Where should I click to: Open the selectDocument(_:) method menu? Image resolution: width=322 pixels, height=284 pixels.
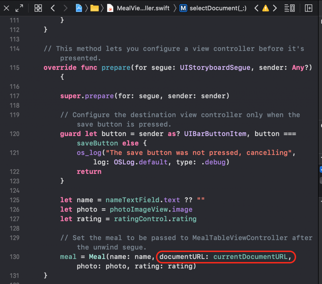click(218, 8)
